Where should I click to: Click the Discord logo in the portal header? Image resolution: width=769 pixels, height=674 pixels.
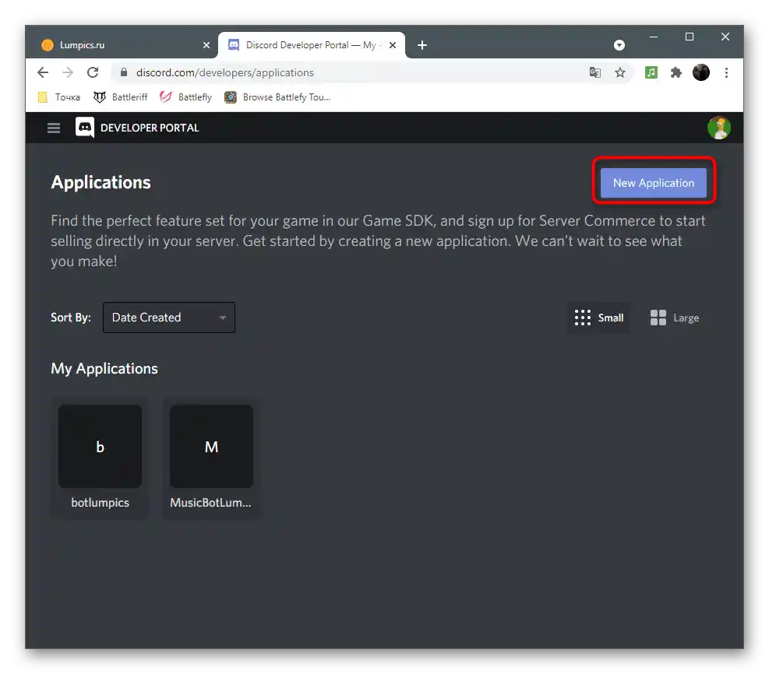click(85, 128)
